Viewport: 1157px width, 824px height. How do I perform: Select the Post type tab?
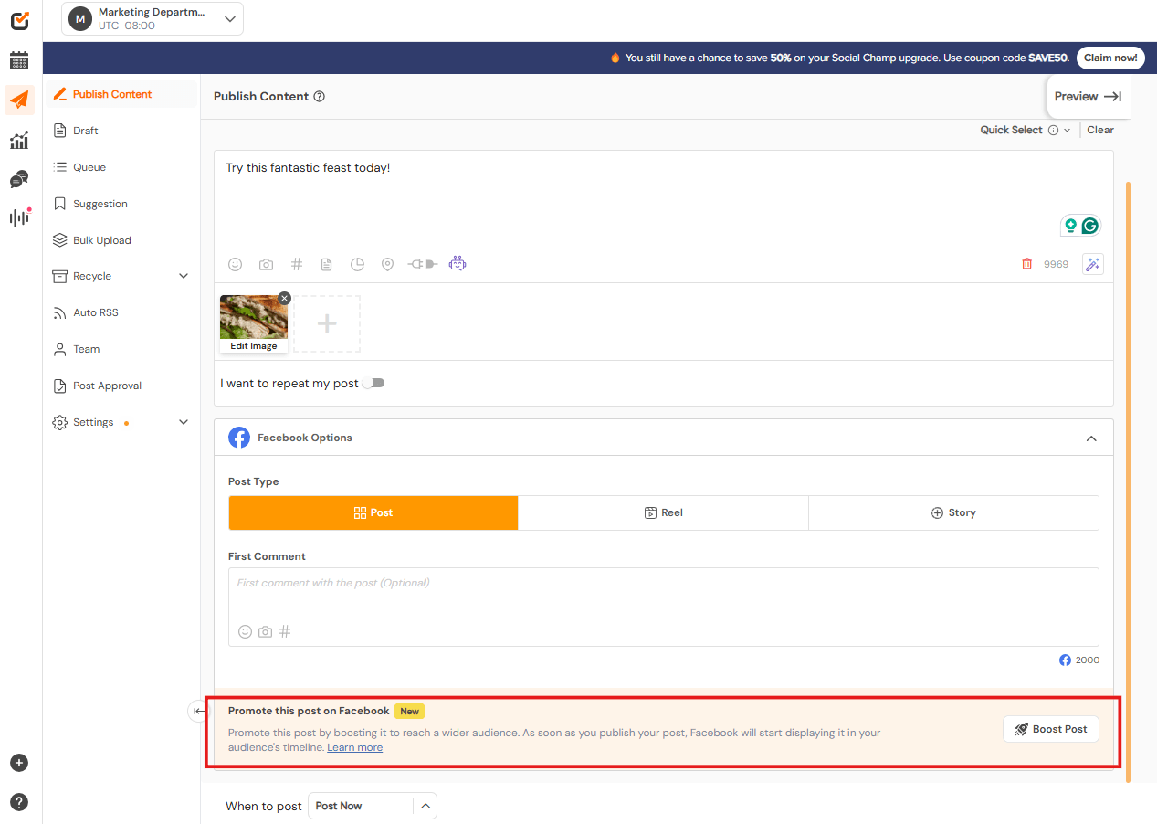click(x=373, y=512)
